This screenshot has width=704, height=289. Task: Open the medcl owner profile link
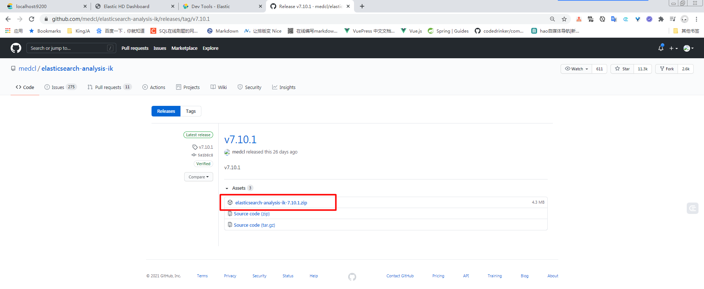[x=28, y=68]
